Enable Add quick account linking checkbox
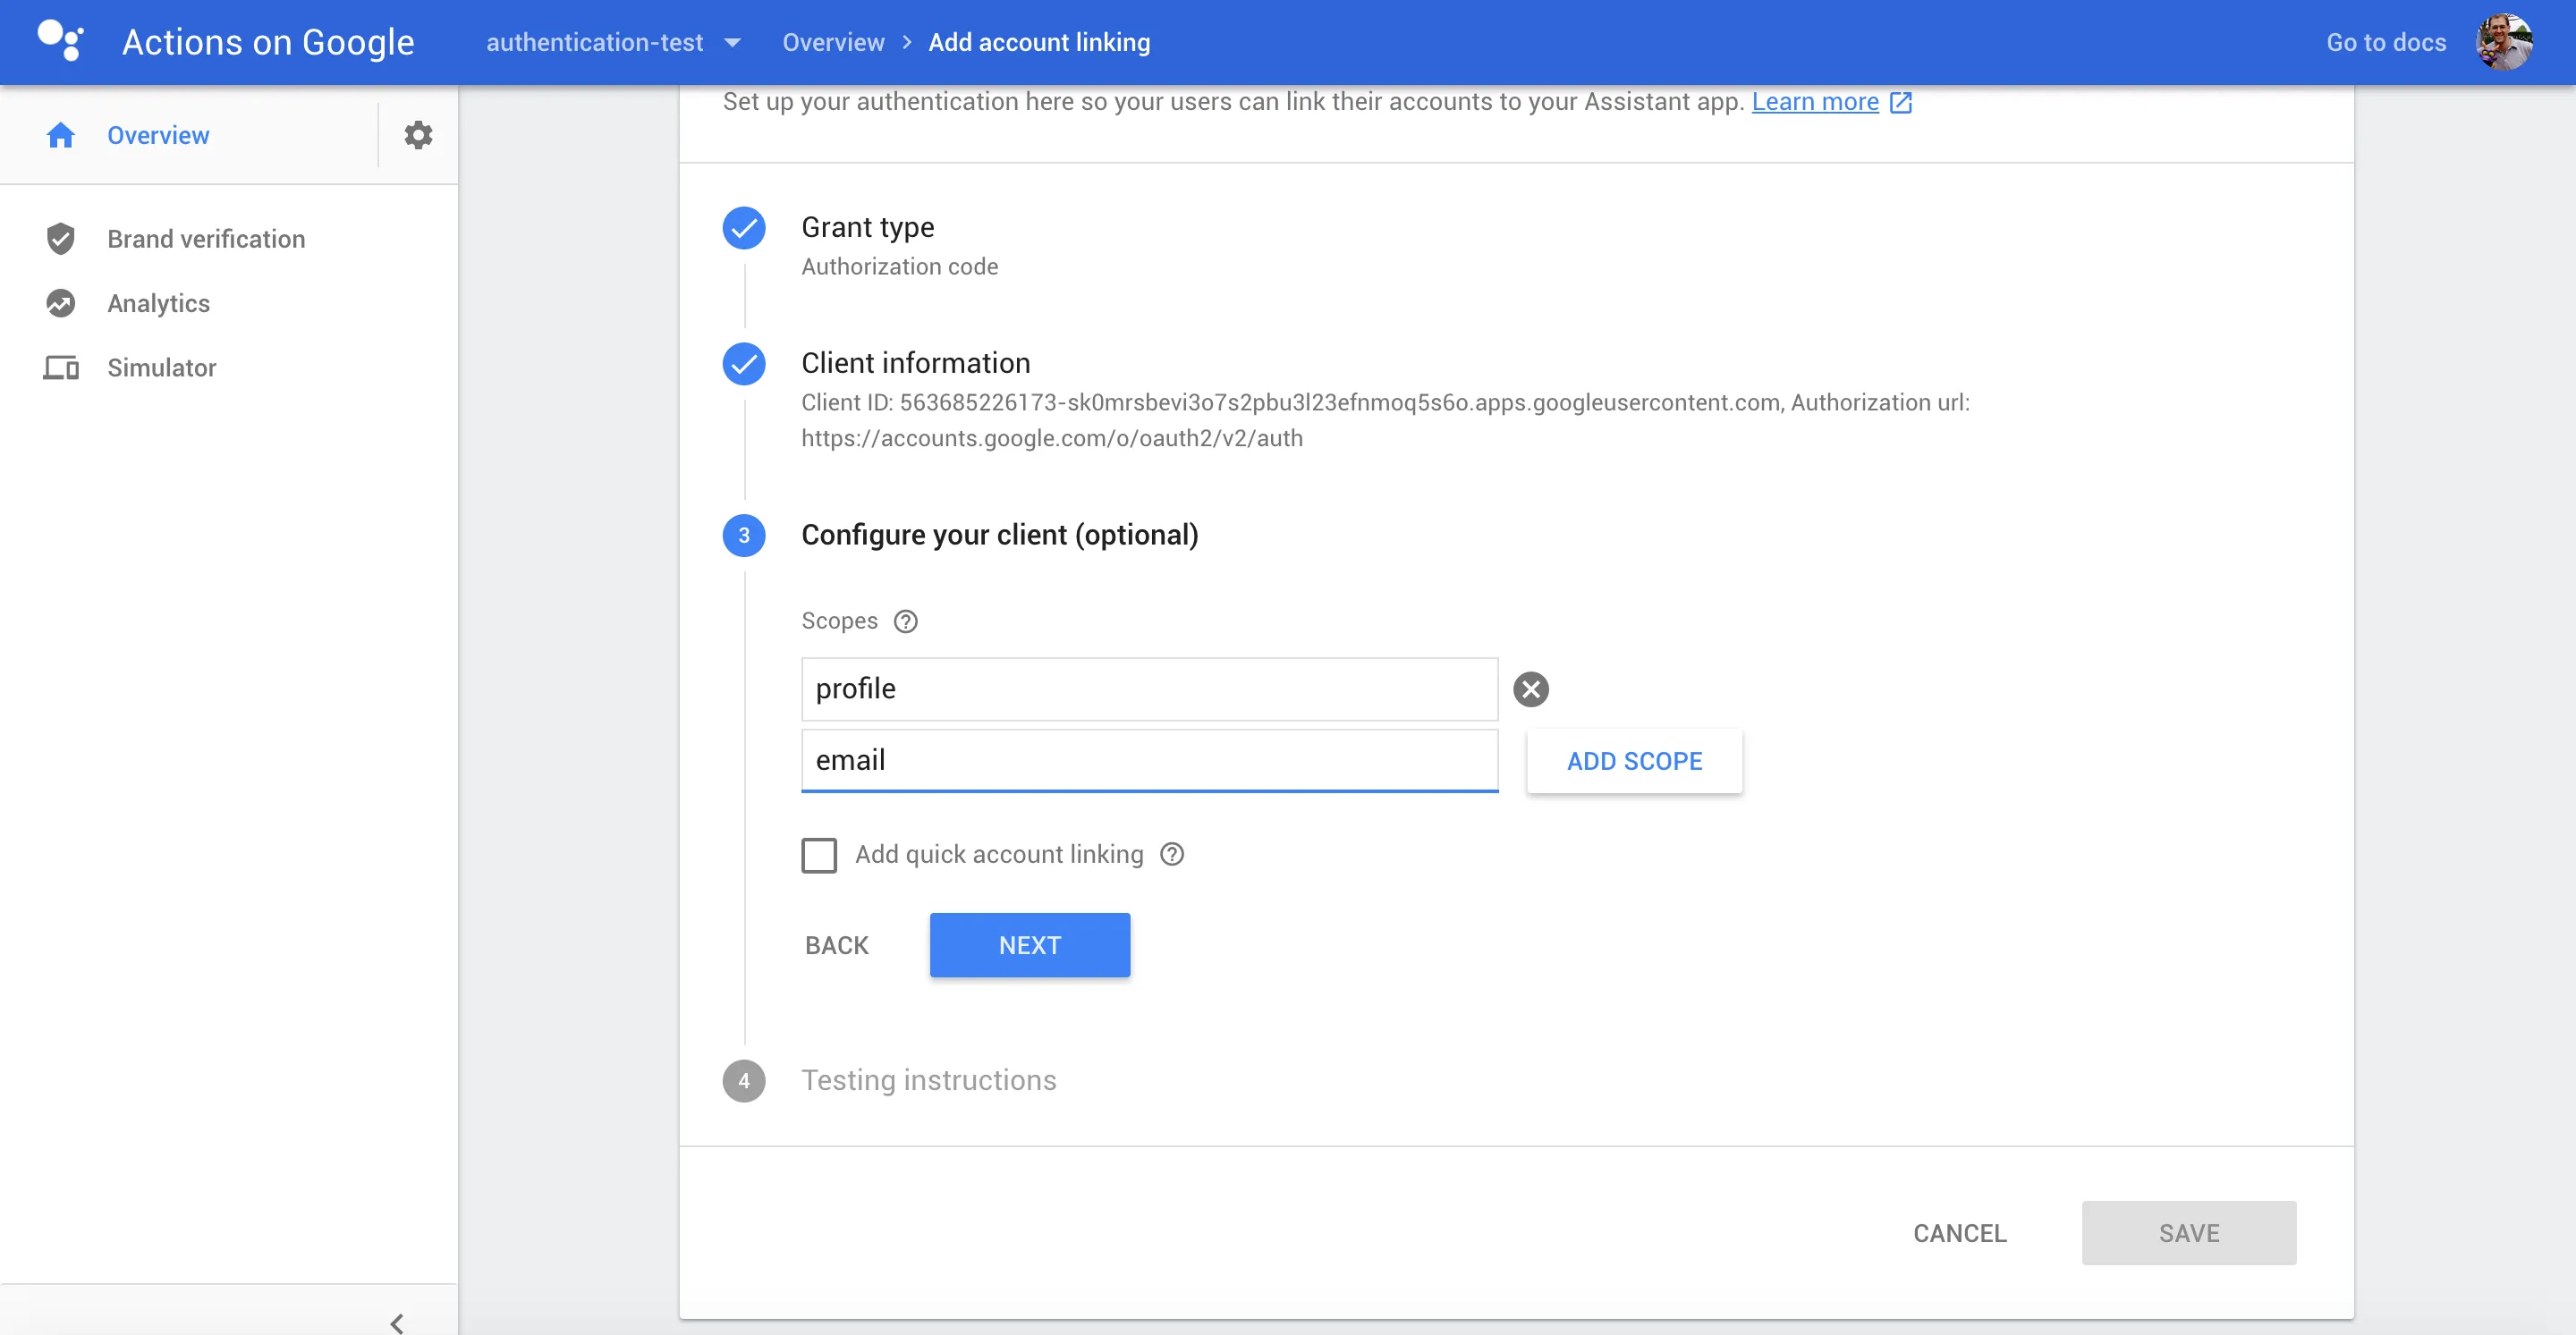This screenshot has width=2576, height=1335. coord(819,855)
